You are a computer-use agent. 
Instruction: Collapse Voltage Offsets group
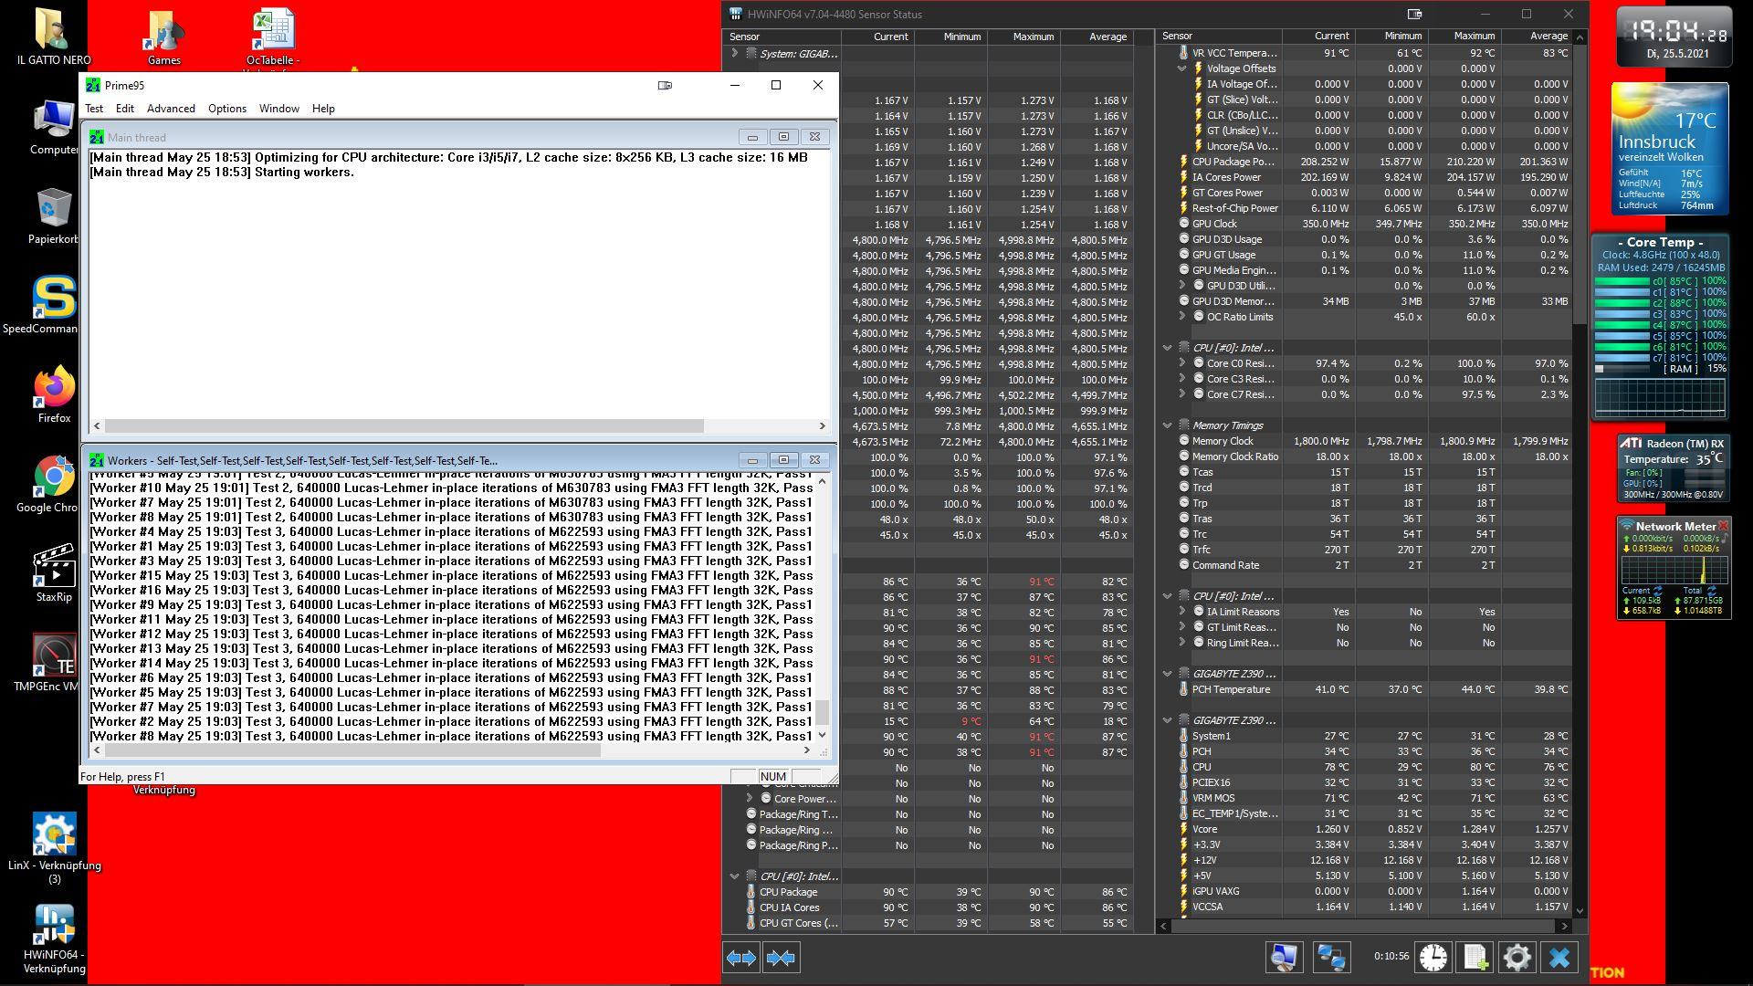click(x=1182, y=68)
